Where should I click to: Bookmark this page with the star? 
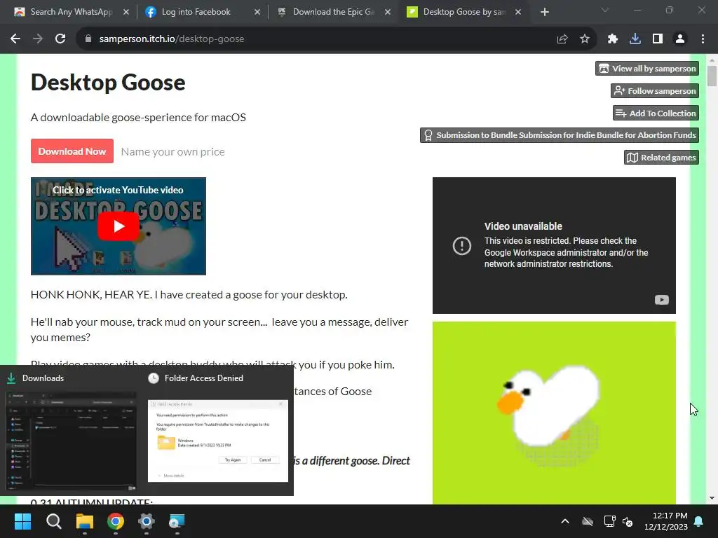(x=585, y=39)
